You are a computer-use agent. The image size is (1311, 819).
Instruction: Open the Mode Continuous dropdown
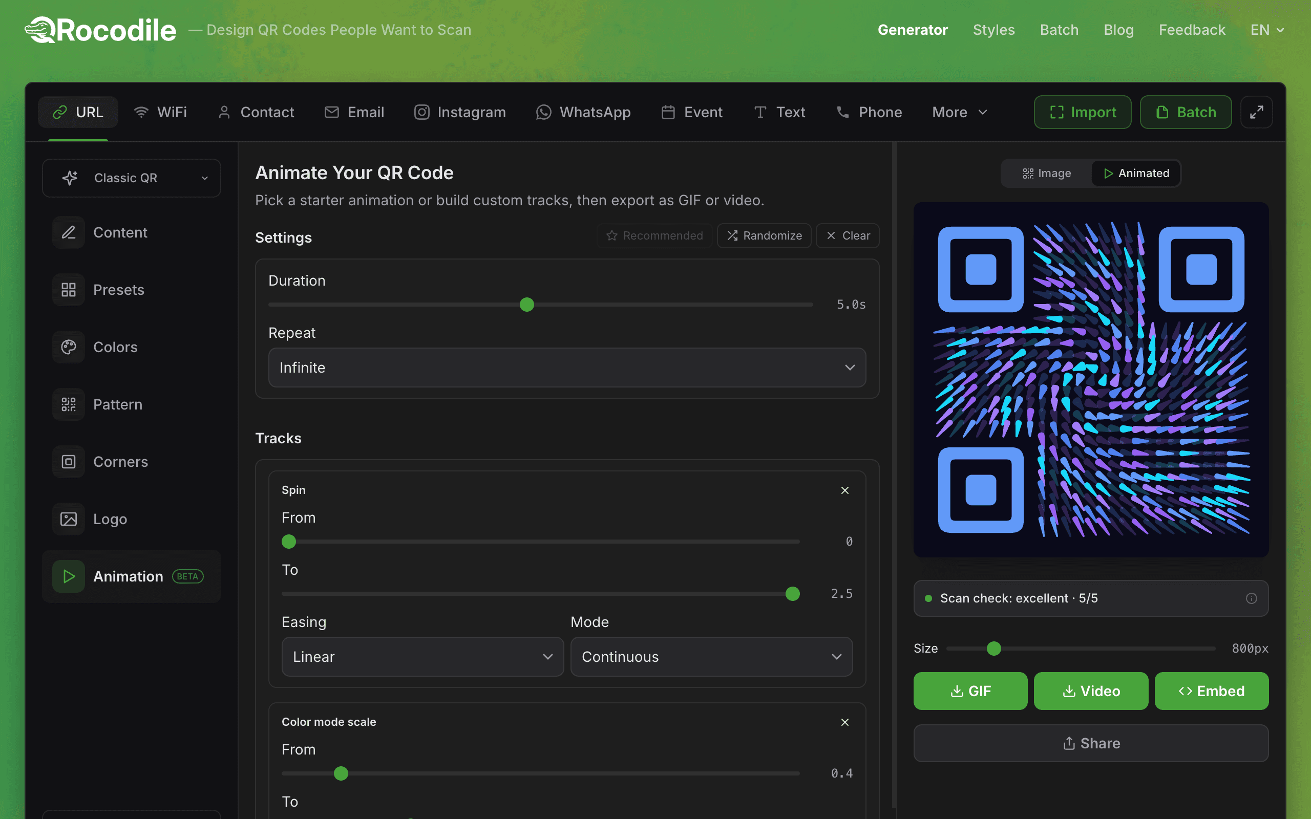pyautogui.click(x=711, y=657)
